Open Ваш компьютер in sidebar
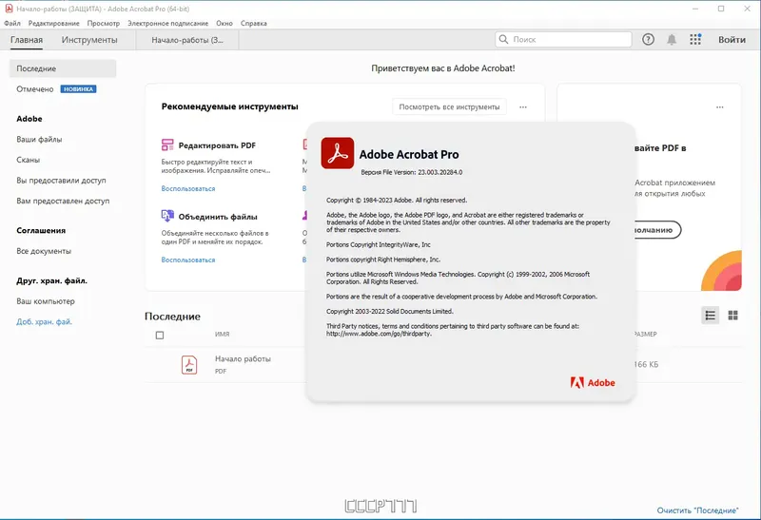761x520 pixels. pyautogui.click(x=46, y=301)
